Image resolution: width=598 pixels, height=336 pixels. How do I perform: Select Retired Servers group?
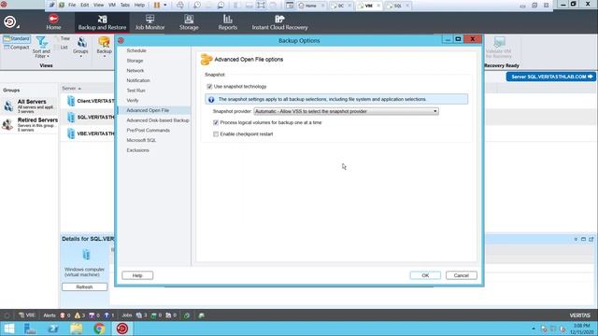click(30, 124)
